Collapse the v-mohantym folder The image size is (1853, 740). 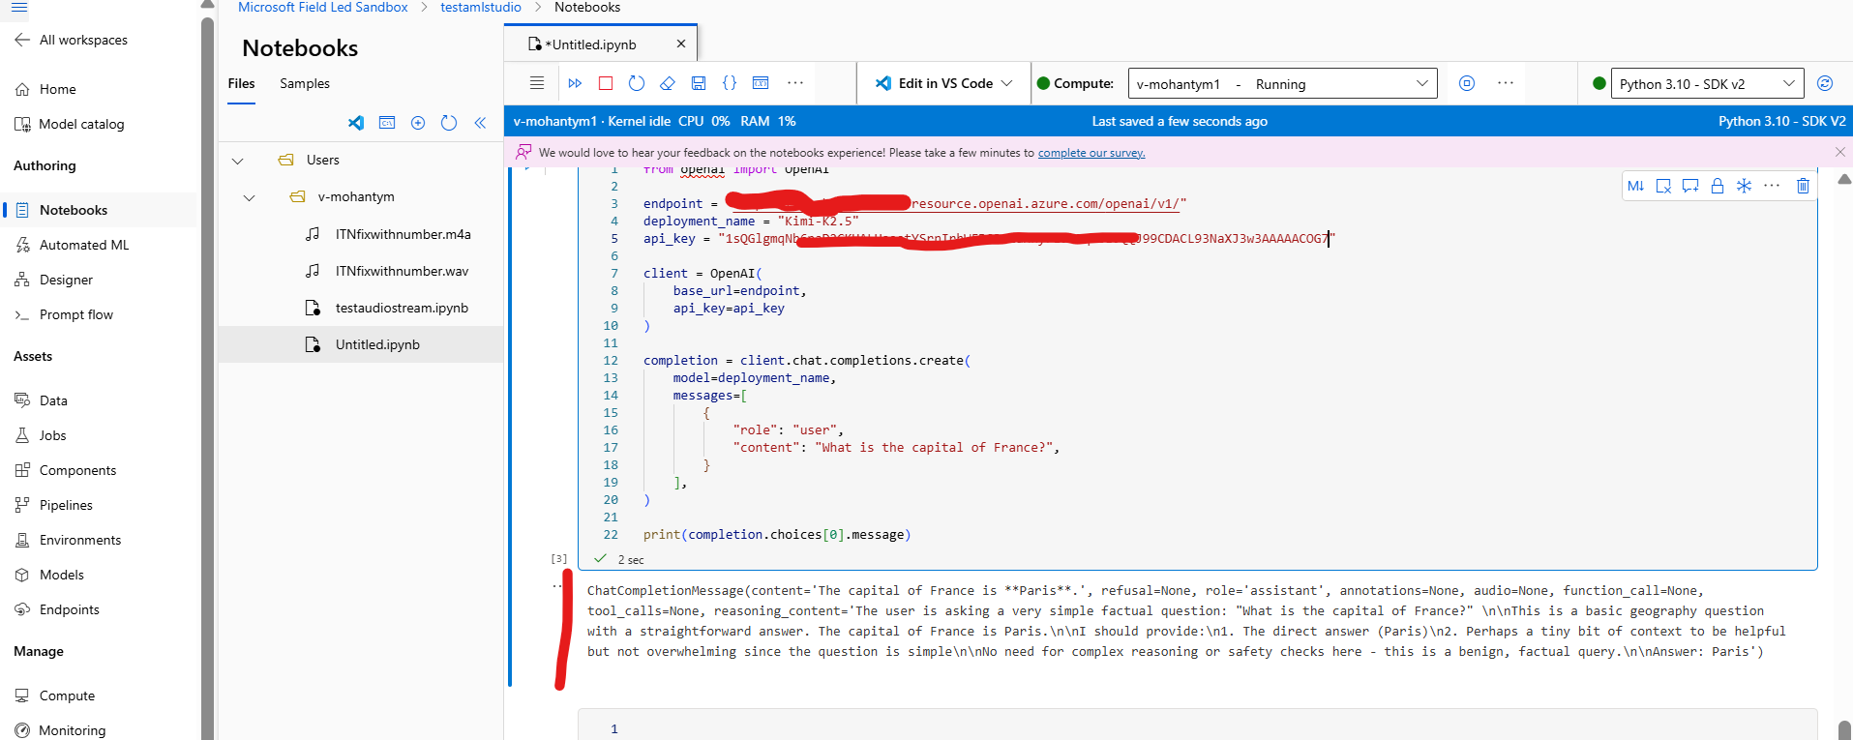(x=249, y=197)
